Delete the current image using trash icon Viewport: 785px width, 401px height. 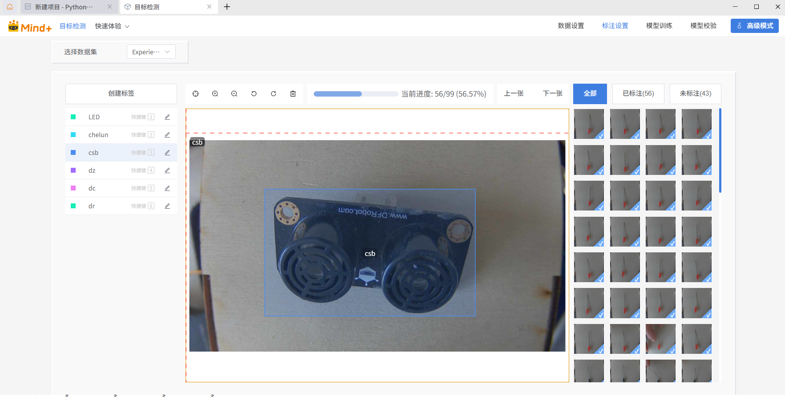tap(293, 93)
